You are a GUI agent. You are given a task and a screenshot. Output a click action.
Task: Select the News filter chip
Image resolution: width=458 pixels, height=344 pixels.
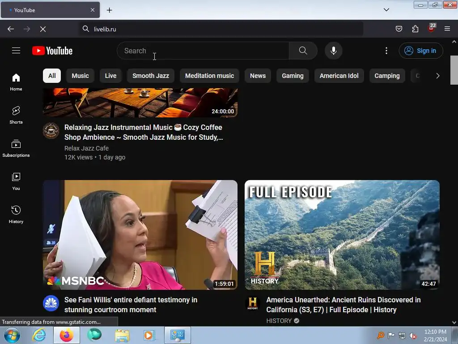click(x=258, y=76)
